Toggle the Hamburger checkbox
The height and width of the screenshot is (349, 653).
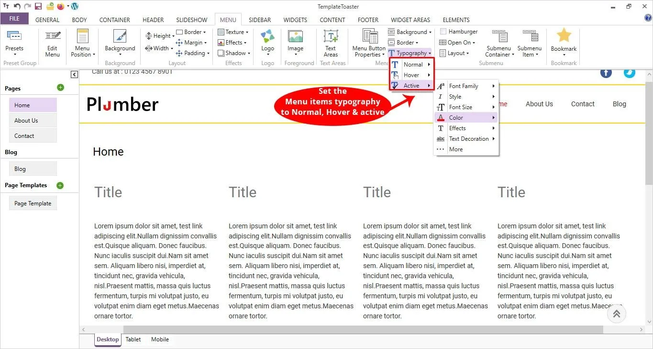(443, 32)
